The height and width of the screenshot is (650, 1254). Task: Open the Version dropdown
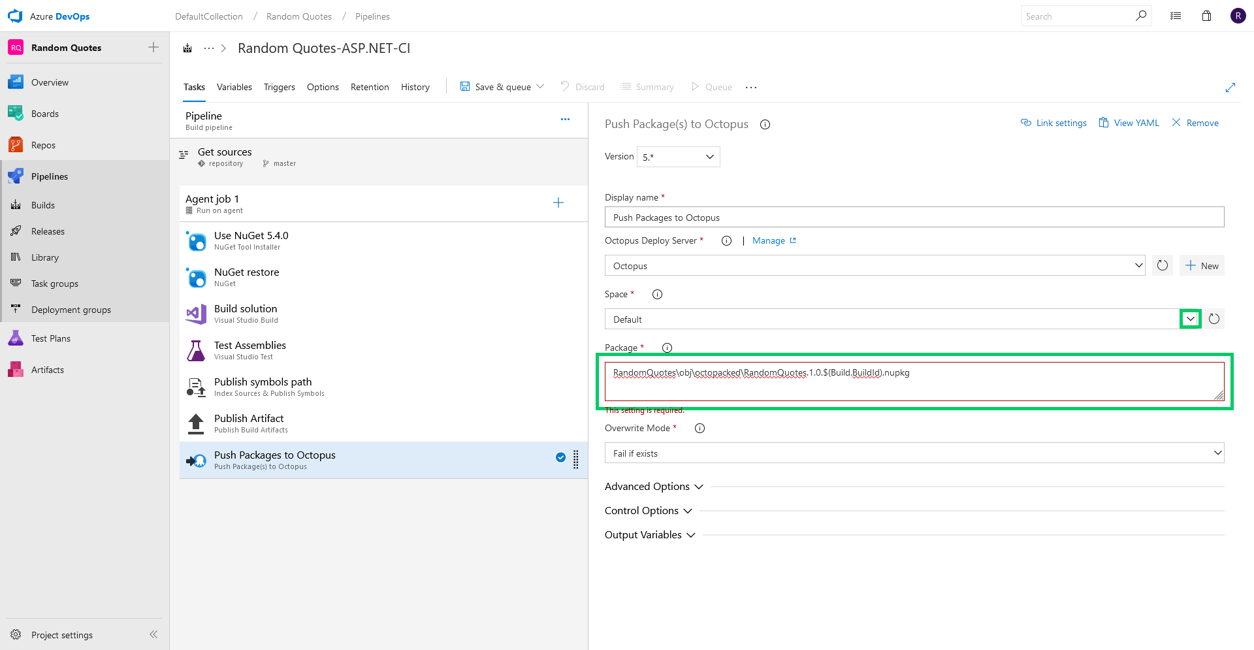click(679, 157)
